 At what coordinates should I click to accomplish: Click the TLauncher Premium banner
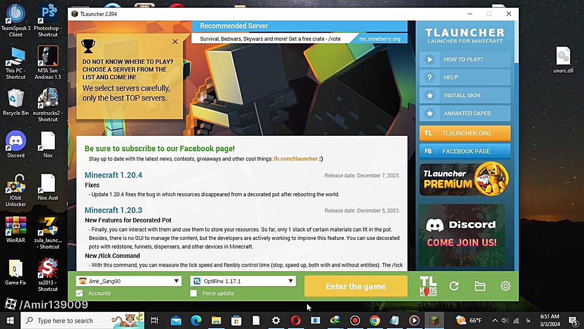(464, 179)
